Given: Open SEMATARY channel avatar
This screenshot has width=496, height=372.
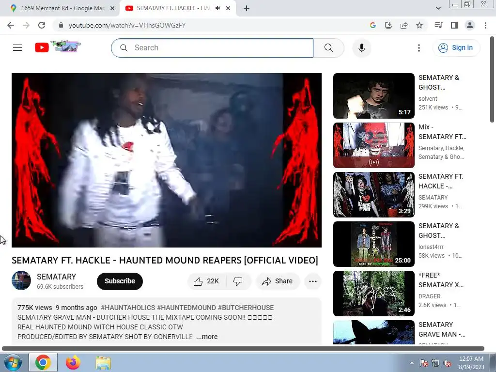Looking at the screenshot, I should point(21,280).
